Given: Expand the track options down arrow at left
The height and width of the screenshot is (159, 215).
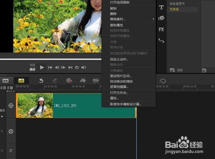Looking at the screenshot, I should [x=2, y=116].
